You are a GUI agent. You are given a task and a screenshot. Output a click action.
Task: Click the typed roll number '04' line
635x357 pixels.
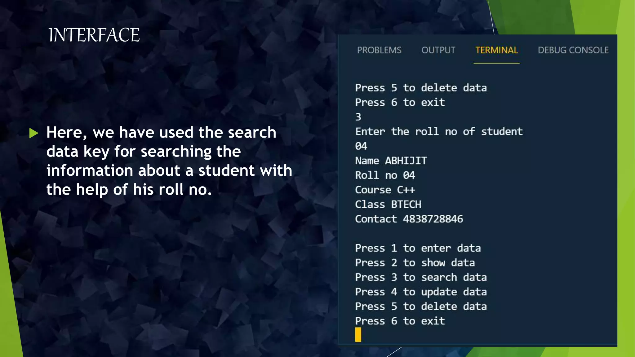tap(361, 146)
